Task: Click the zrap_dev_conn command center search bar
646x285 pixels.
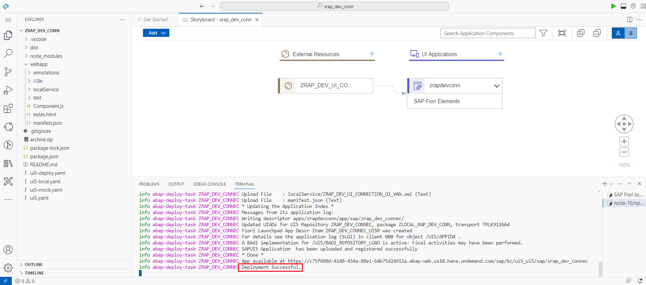Action: tap(334, 6)
